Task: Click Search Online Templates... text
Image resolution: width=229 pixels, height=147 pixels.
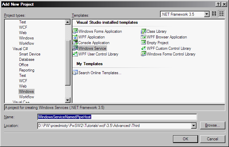Action: pos(100,73)
